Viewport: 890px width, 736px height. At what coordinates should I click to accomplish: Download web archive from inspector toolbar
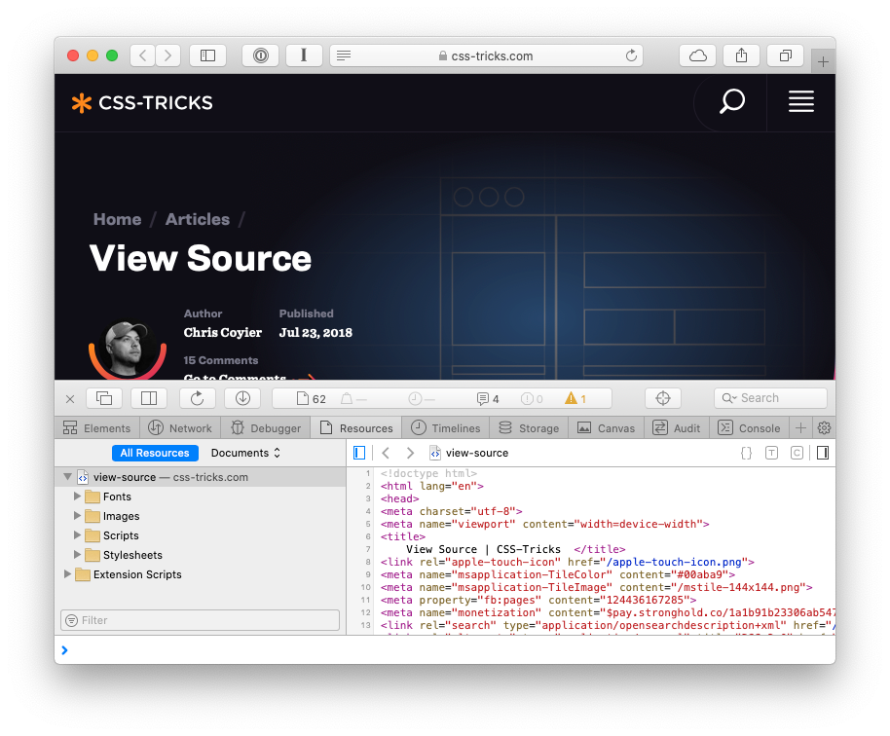pyautogui.click(x=242, y=398)
